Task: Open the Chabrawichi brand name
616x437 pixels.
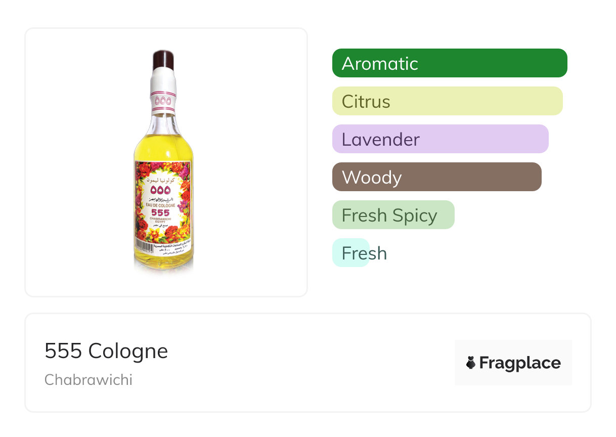Action: (89, 380)
